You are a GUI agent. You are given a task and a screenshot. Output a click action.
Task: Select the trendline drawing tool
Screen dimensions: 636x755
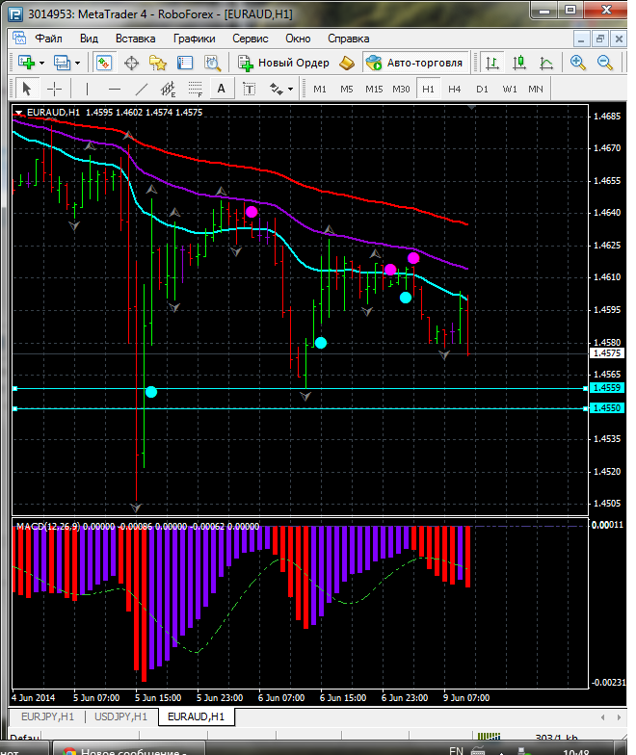(x=141, y=89)
